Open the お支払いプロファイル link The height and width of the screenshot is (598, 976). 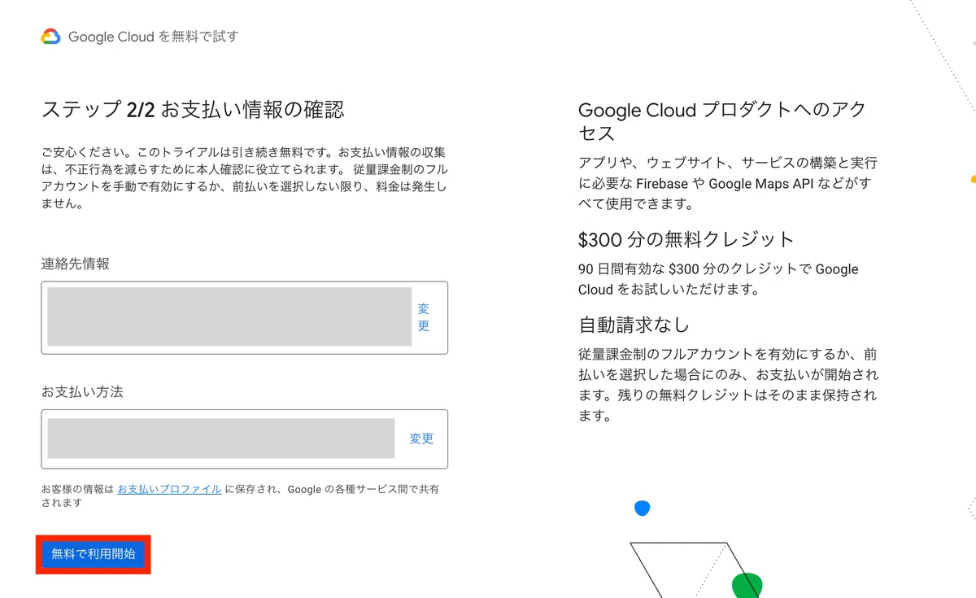pos(169,489)
